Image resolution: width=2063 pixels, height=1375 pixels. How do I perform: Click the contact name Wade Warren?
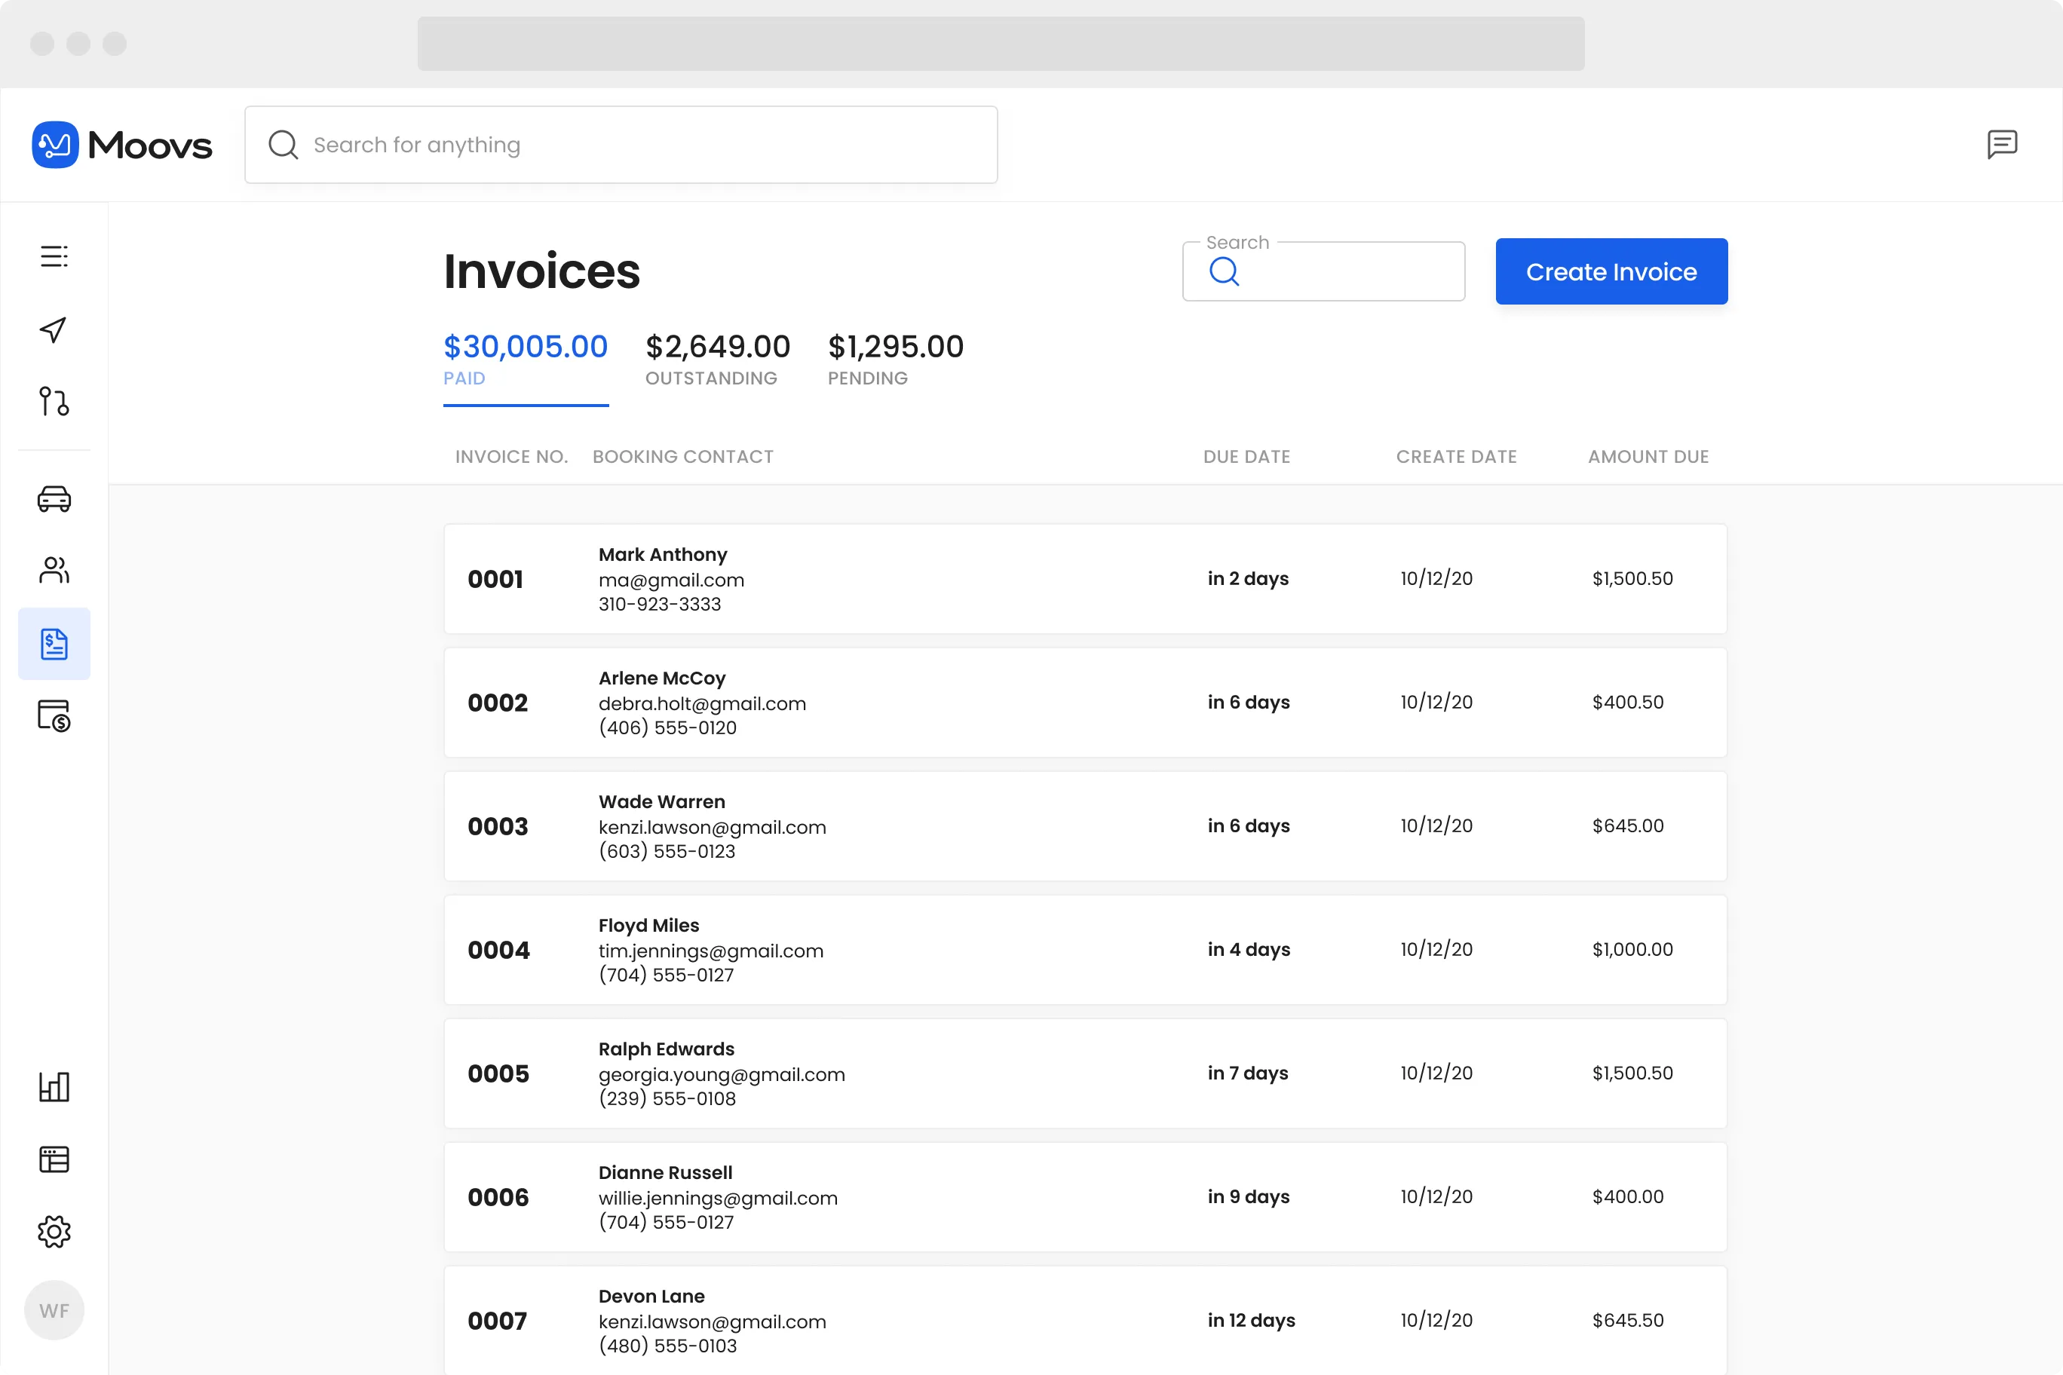[x=662, y=802]
